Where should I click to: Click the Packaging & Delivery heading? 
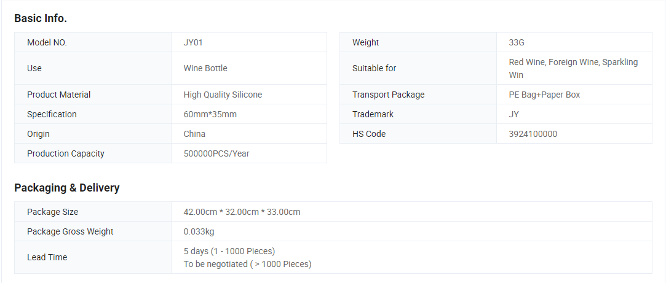tap(67, 187)
